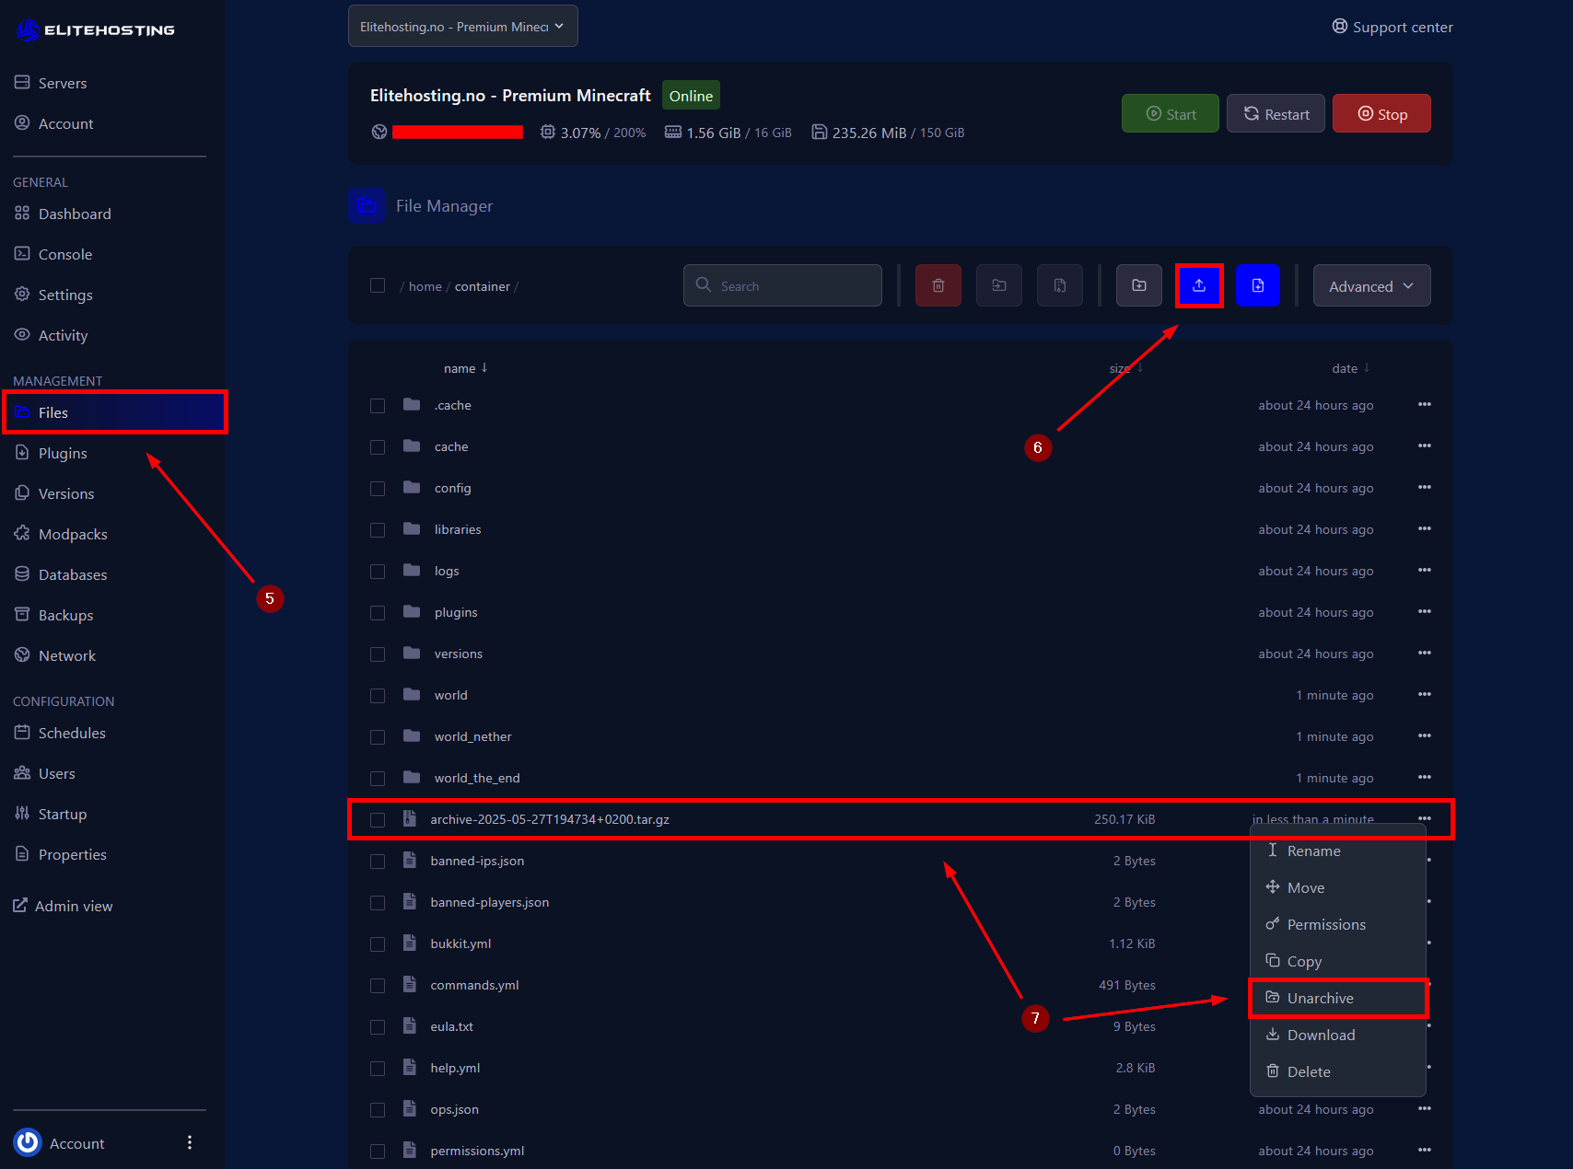The height and width of the screenshot is (1169, 1573).
Task: Click the archive files toolbar icon
Action: point(1060,285)
